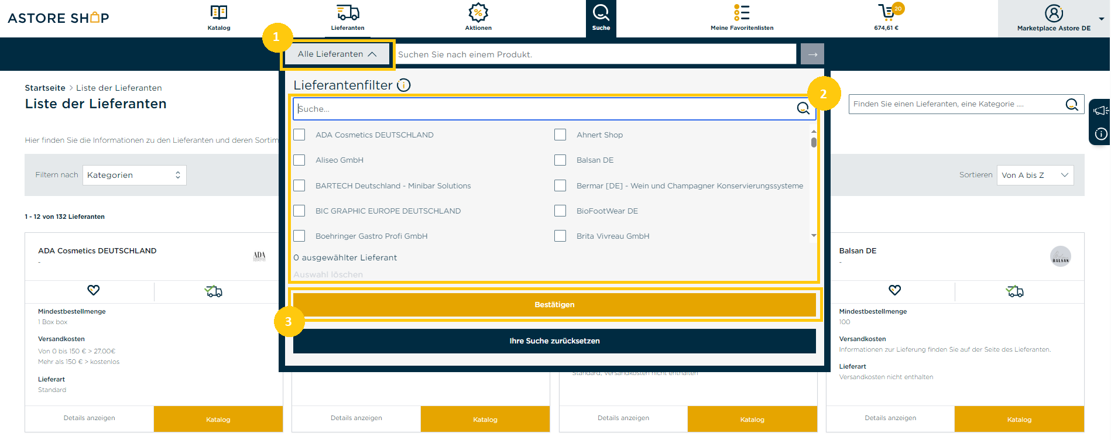Go to Astore Shop home logo
The width and height of the screenshot is (1111, 440).
click(59, 18)
